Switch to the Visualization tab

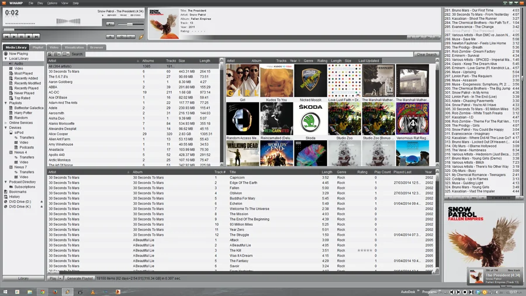coord(74,47)
